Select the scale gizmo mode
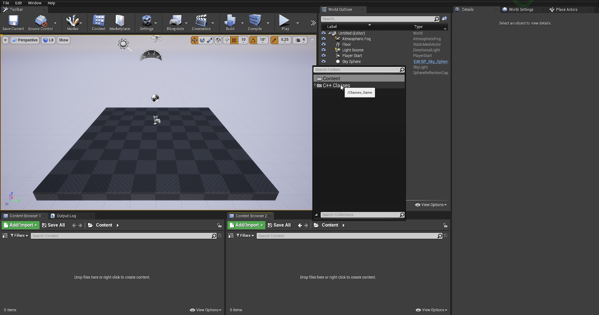Viewport: 599px width, 315px height. (210, 40)
